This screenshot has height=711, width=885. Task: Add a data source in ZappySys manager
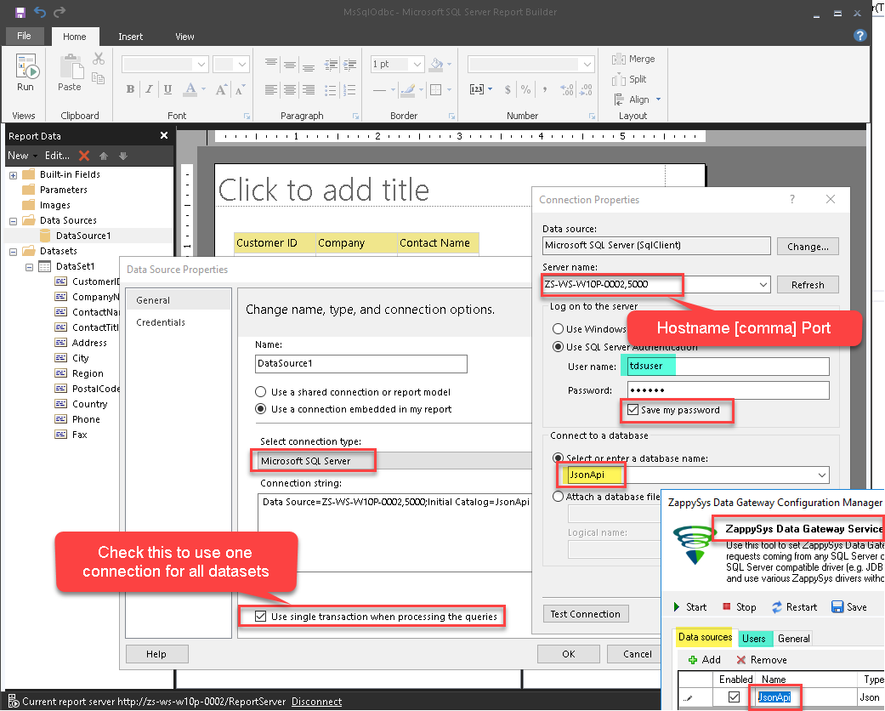[705, 660]
